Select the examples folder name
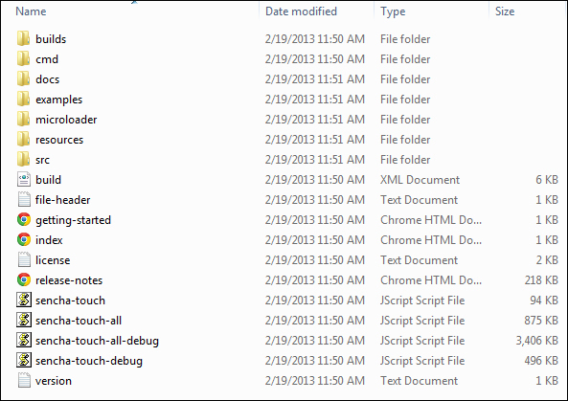This screenshot has height=401, width=568. 58,100
